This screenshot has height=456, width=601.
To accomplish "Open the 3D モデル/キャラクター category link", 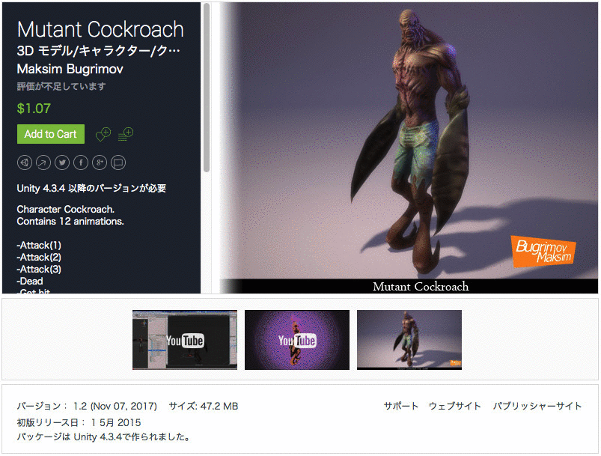I will click(x=99, y=51).
